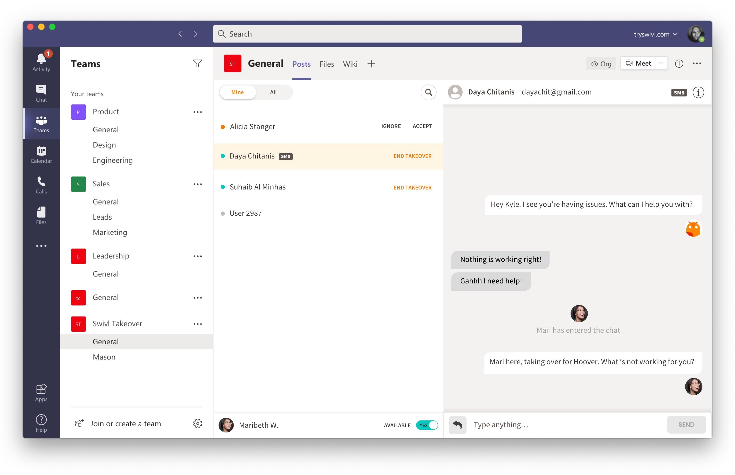Screen dimensions: 735x475
Task: Switch to the Files tab
Action: pyautogui.click(x=327, y=64)
